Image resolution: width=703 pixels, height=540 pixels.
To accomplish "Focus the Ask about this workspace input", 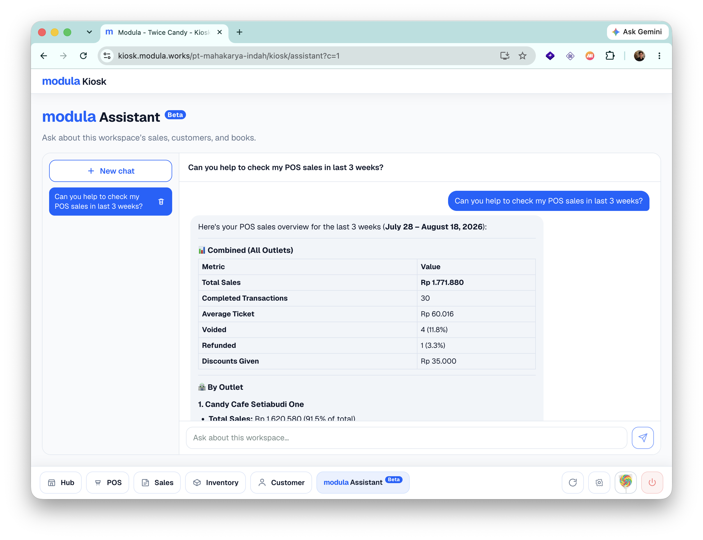I will 406,438.
